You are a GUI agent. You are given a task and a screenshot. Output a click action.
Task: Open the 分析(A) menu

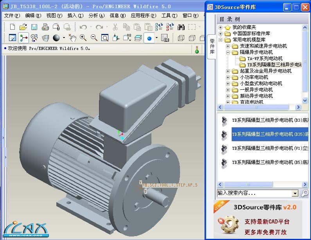pos(97,16)
